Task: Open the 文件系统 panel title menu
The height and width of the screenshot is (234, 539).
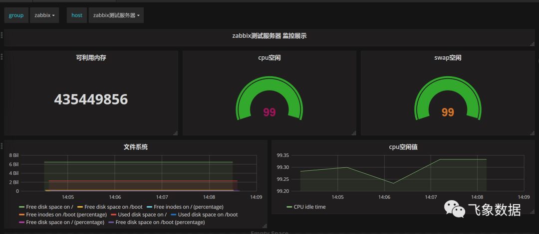Action: point(135,147)
